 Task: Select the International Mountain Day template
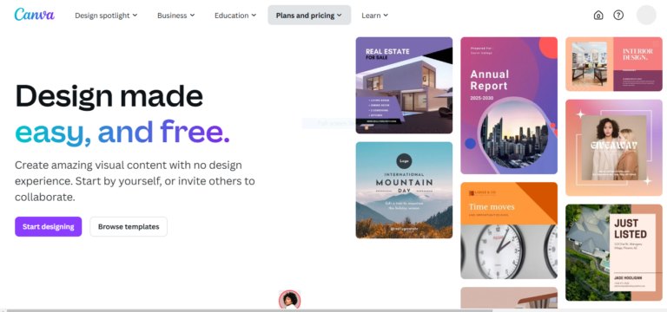pyautogui.click(x=404, y=190)
